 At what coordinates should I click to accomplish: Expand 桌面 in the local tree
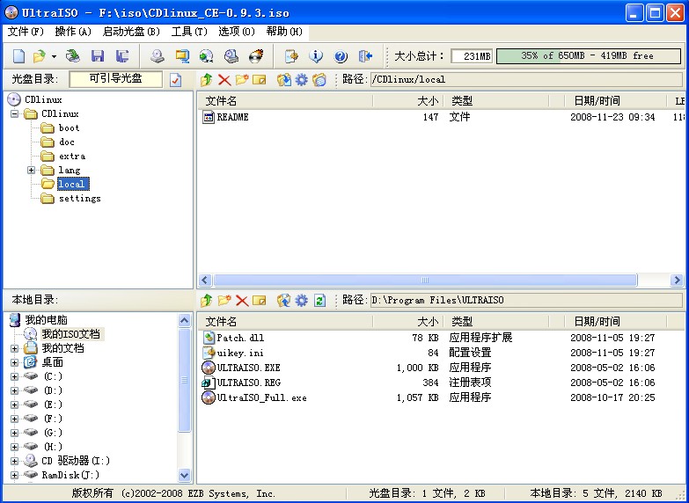(14, 363)
